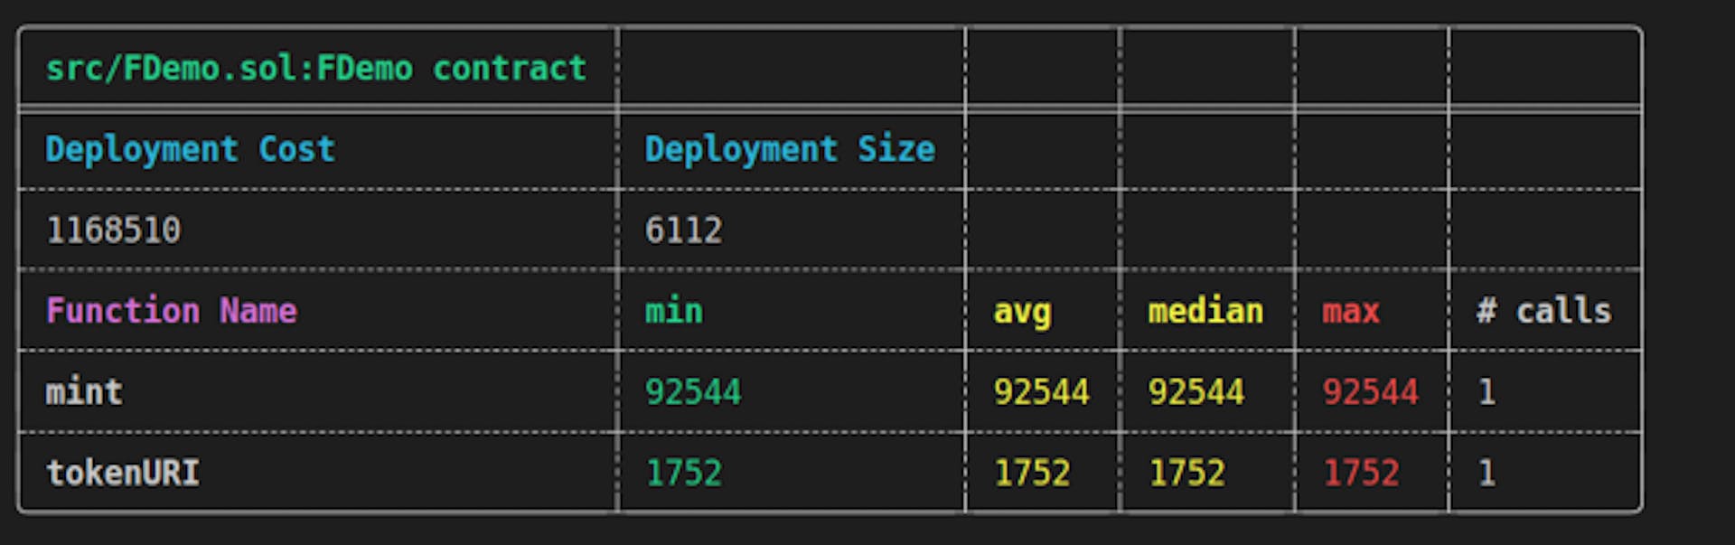Select the min gas value for tokenURI
The height and width of the screenshot is (545, 1735).
click(x=684, y=473)
